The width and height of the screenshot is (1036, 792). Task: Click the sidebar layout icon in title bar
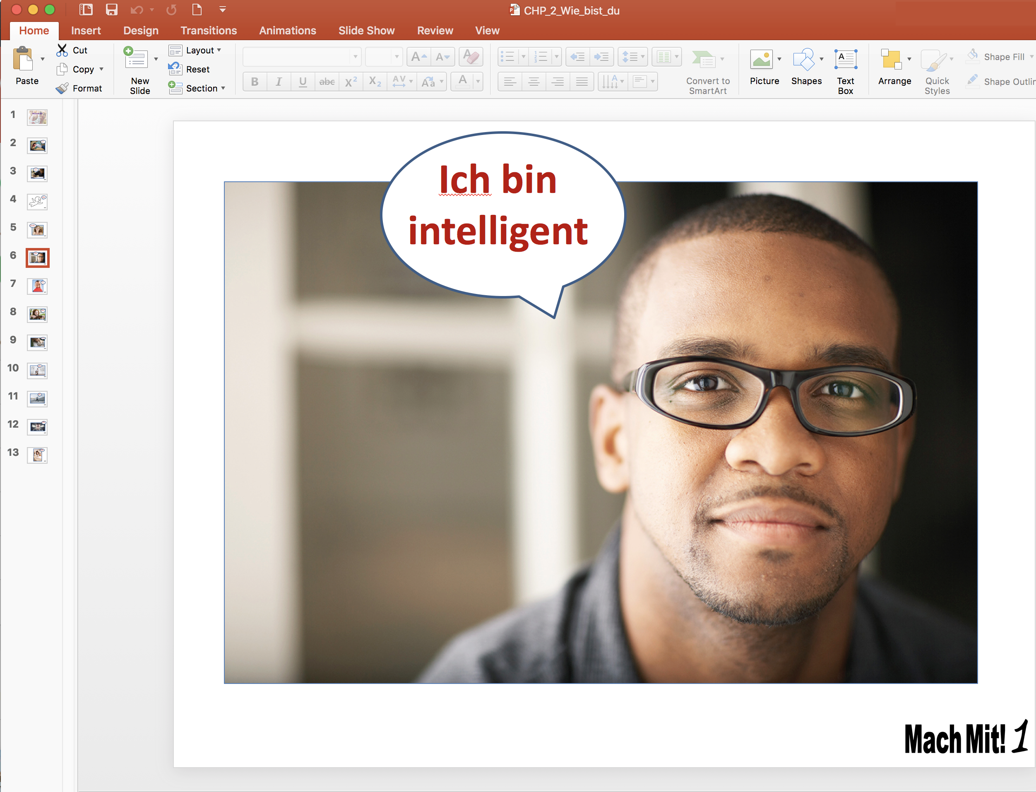coord(86,10)
